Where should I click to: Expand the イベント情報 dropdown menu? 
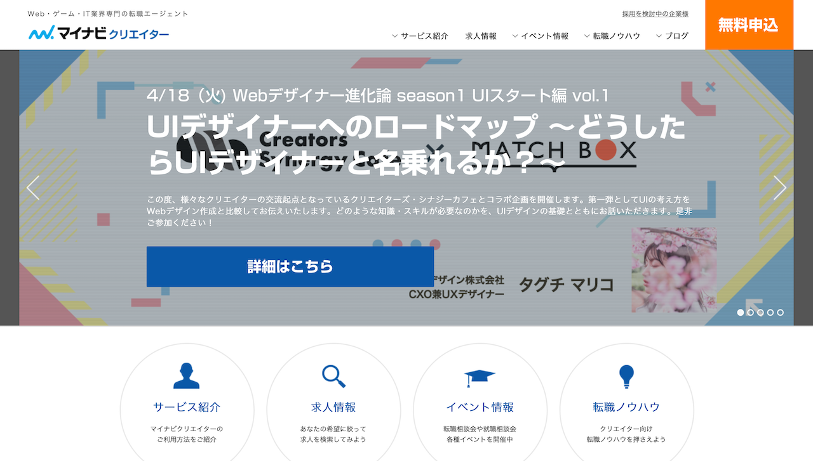coord(514,36)
